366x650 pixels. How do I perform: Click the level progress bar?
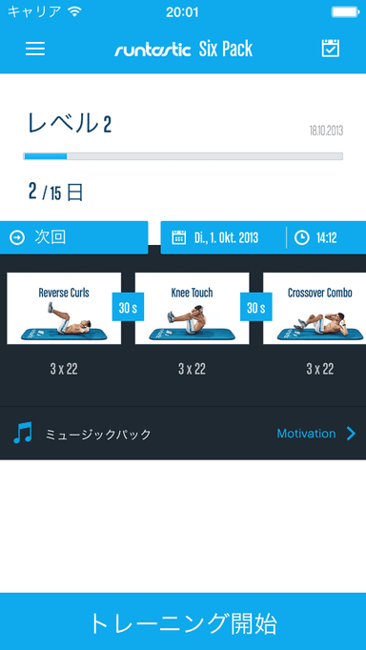183,156
